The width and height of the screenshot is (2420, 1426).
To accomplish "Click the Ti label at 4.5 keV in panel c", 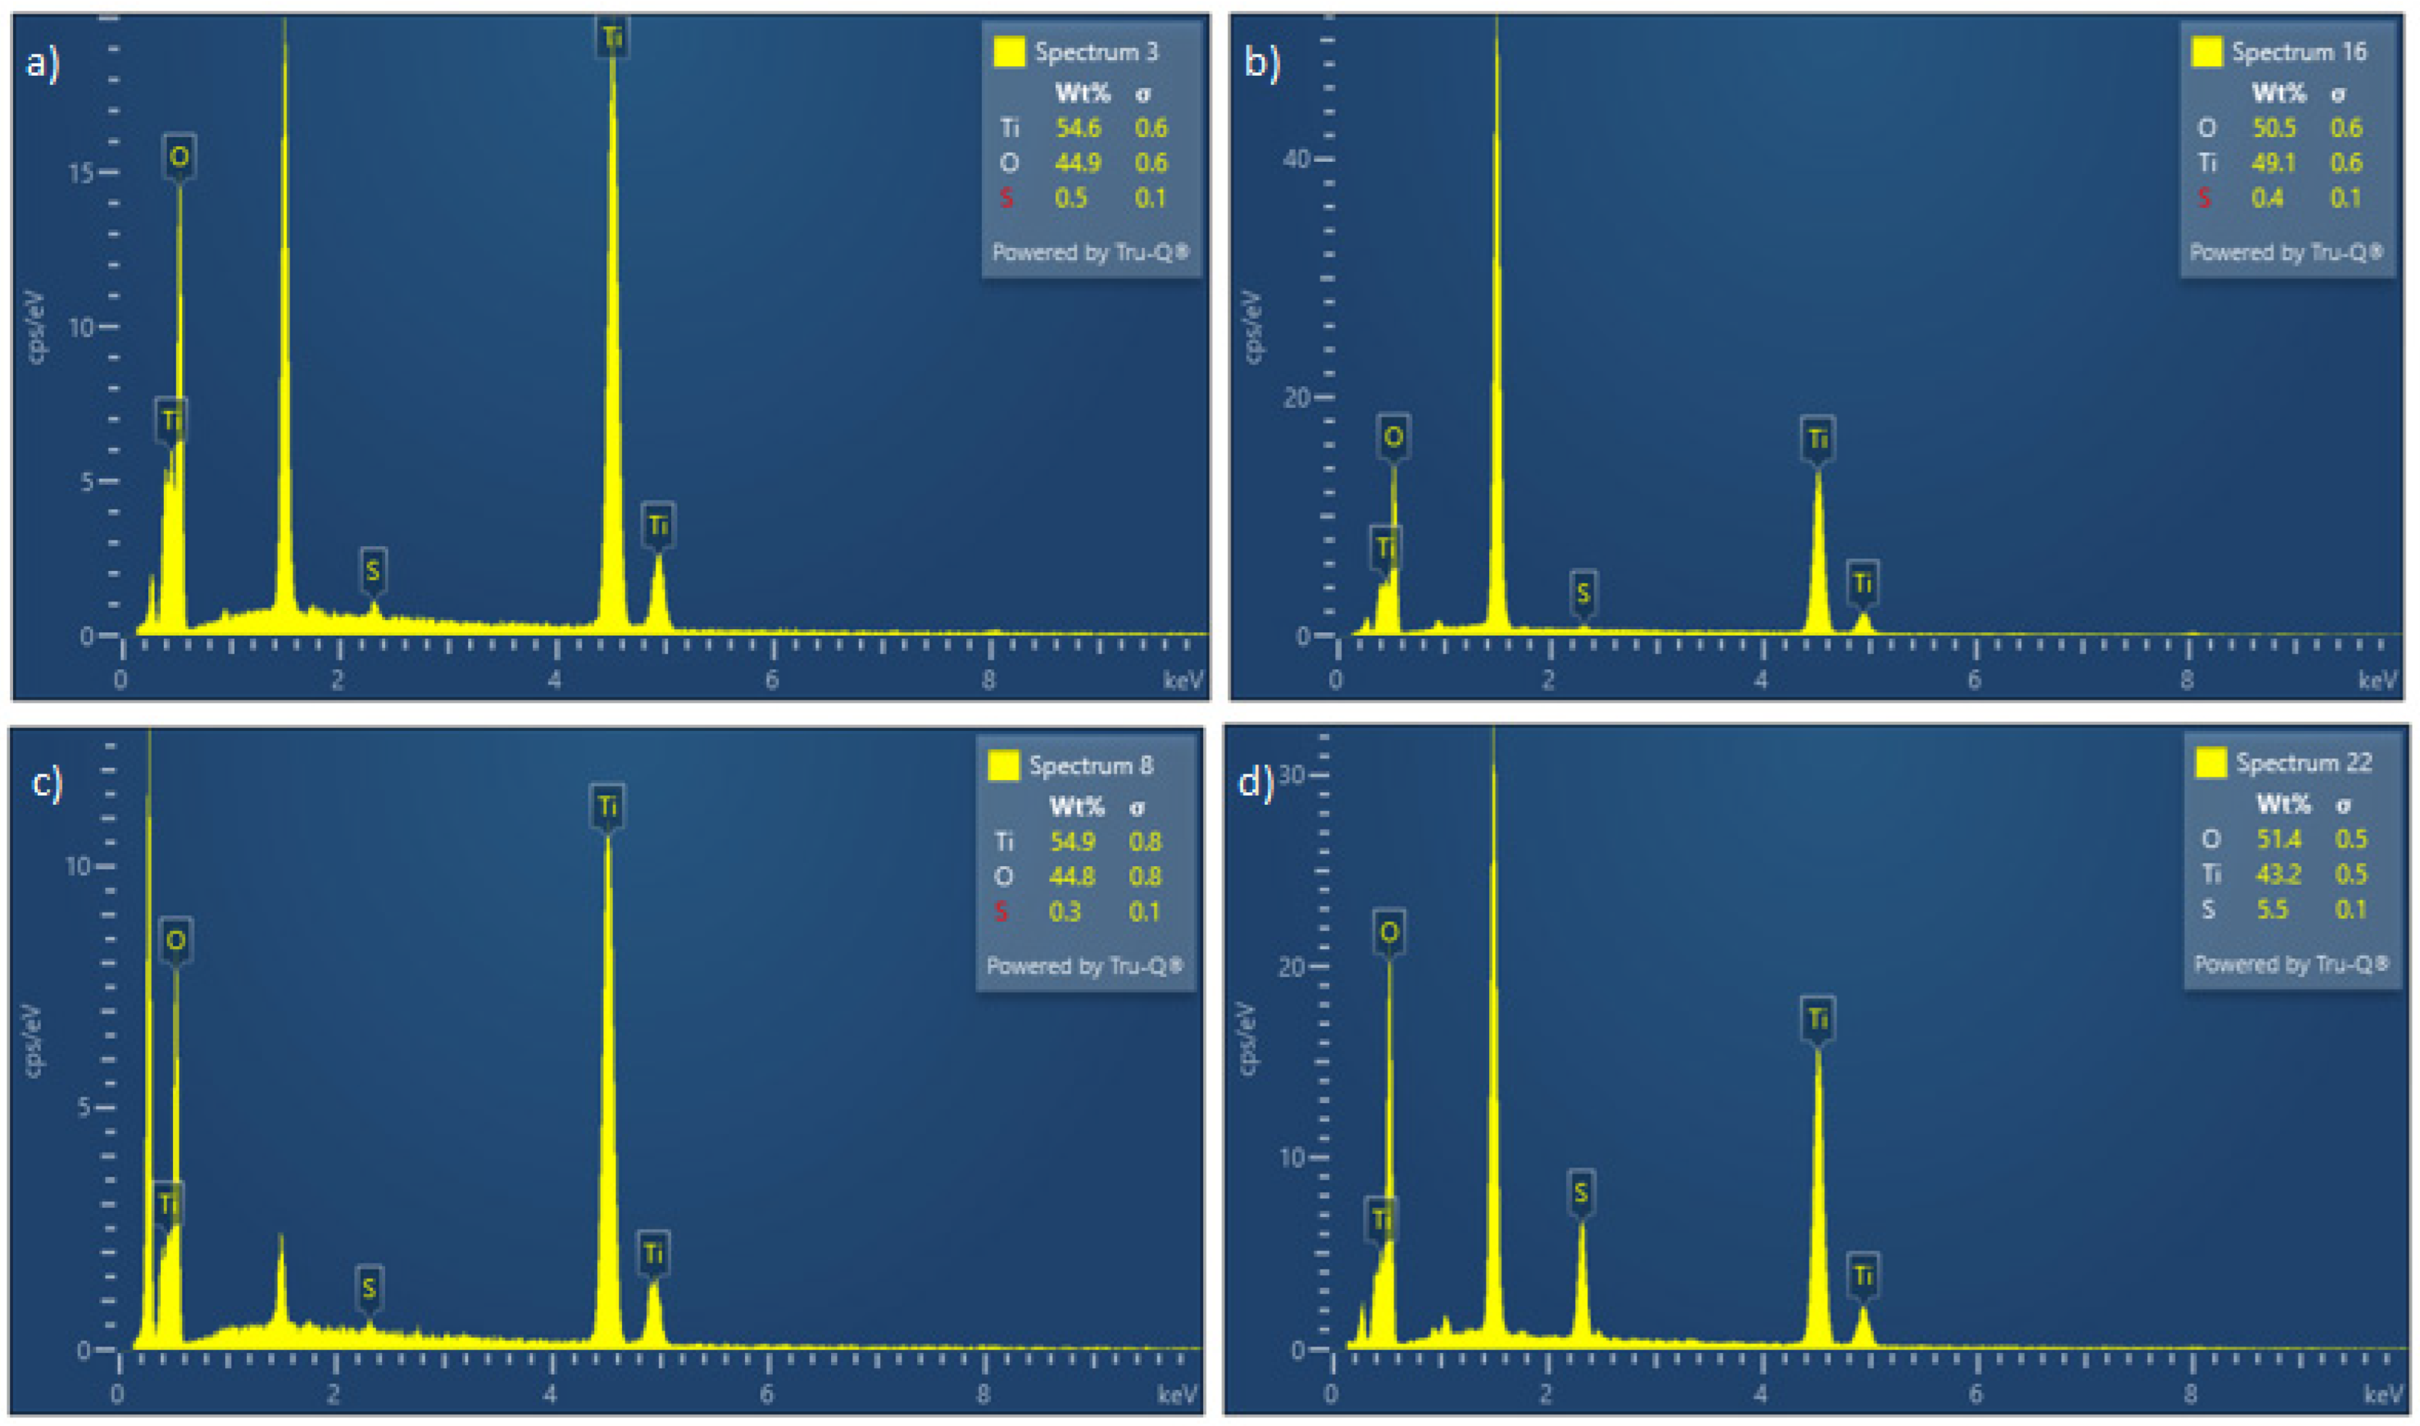I will click(607, 805).
